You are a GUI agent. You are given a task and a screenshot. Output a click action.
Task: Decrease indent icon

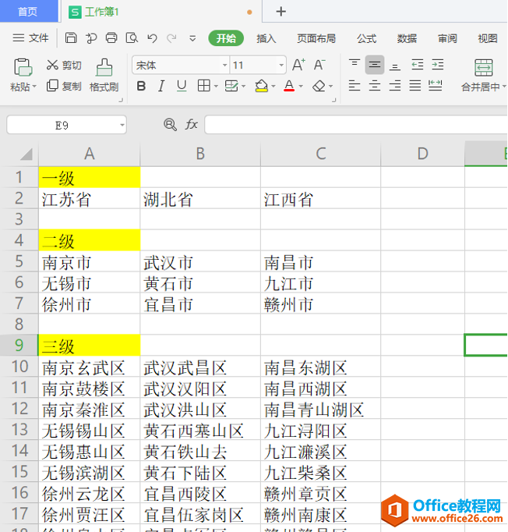point(417,65)
